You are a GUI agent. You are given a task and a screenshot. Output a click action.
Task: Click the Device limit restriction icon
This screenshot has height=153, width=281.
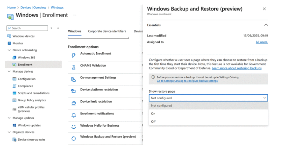tap(73, 103)
